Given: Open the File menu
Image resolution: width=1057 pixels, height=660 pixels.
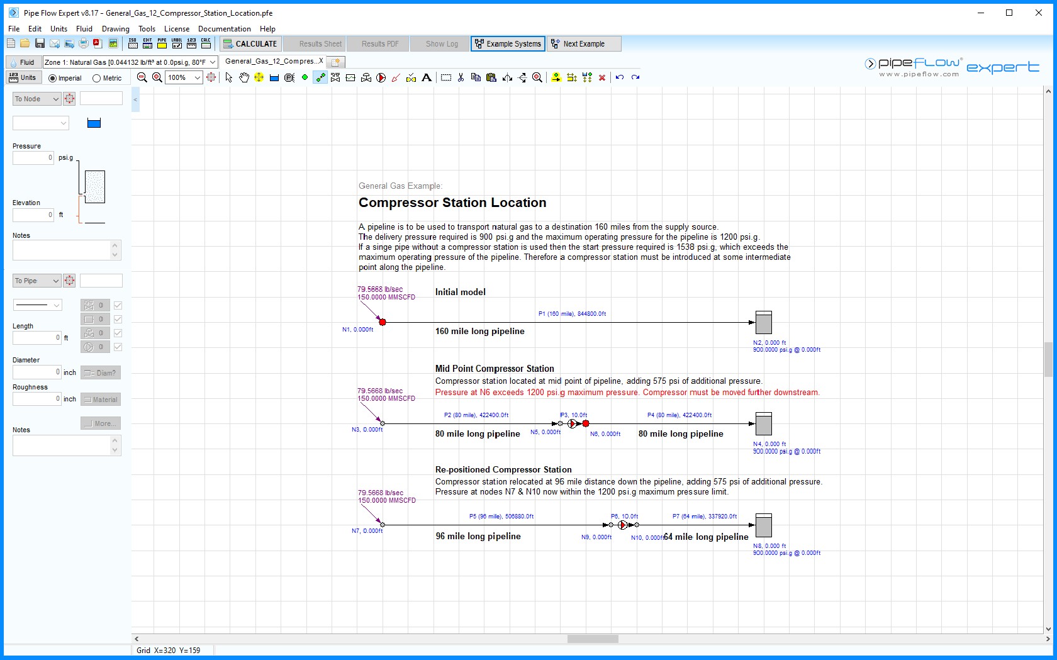Looking at the screenshot, I should coord(14,29).
